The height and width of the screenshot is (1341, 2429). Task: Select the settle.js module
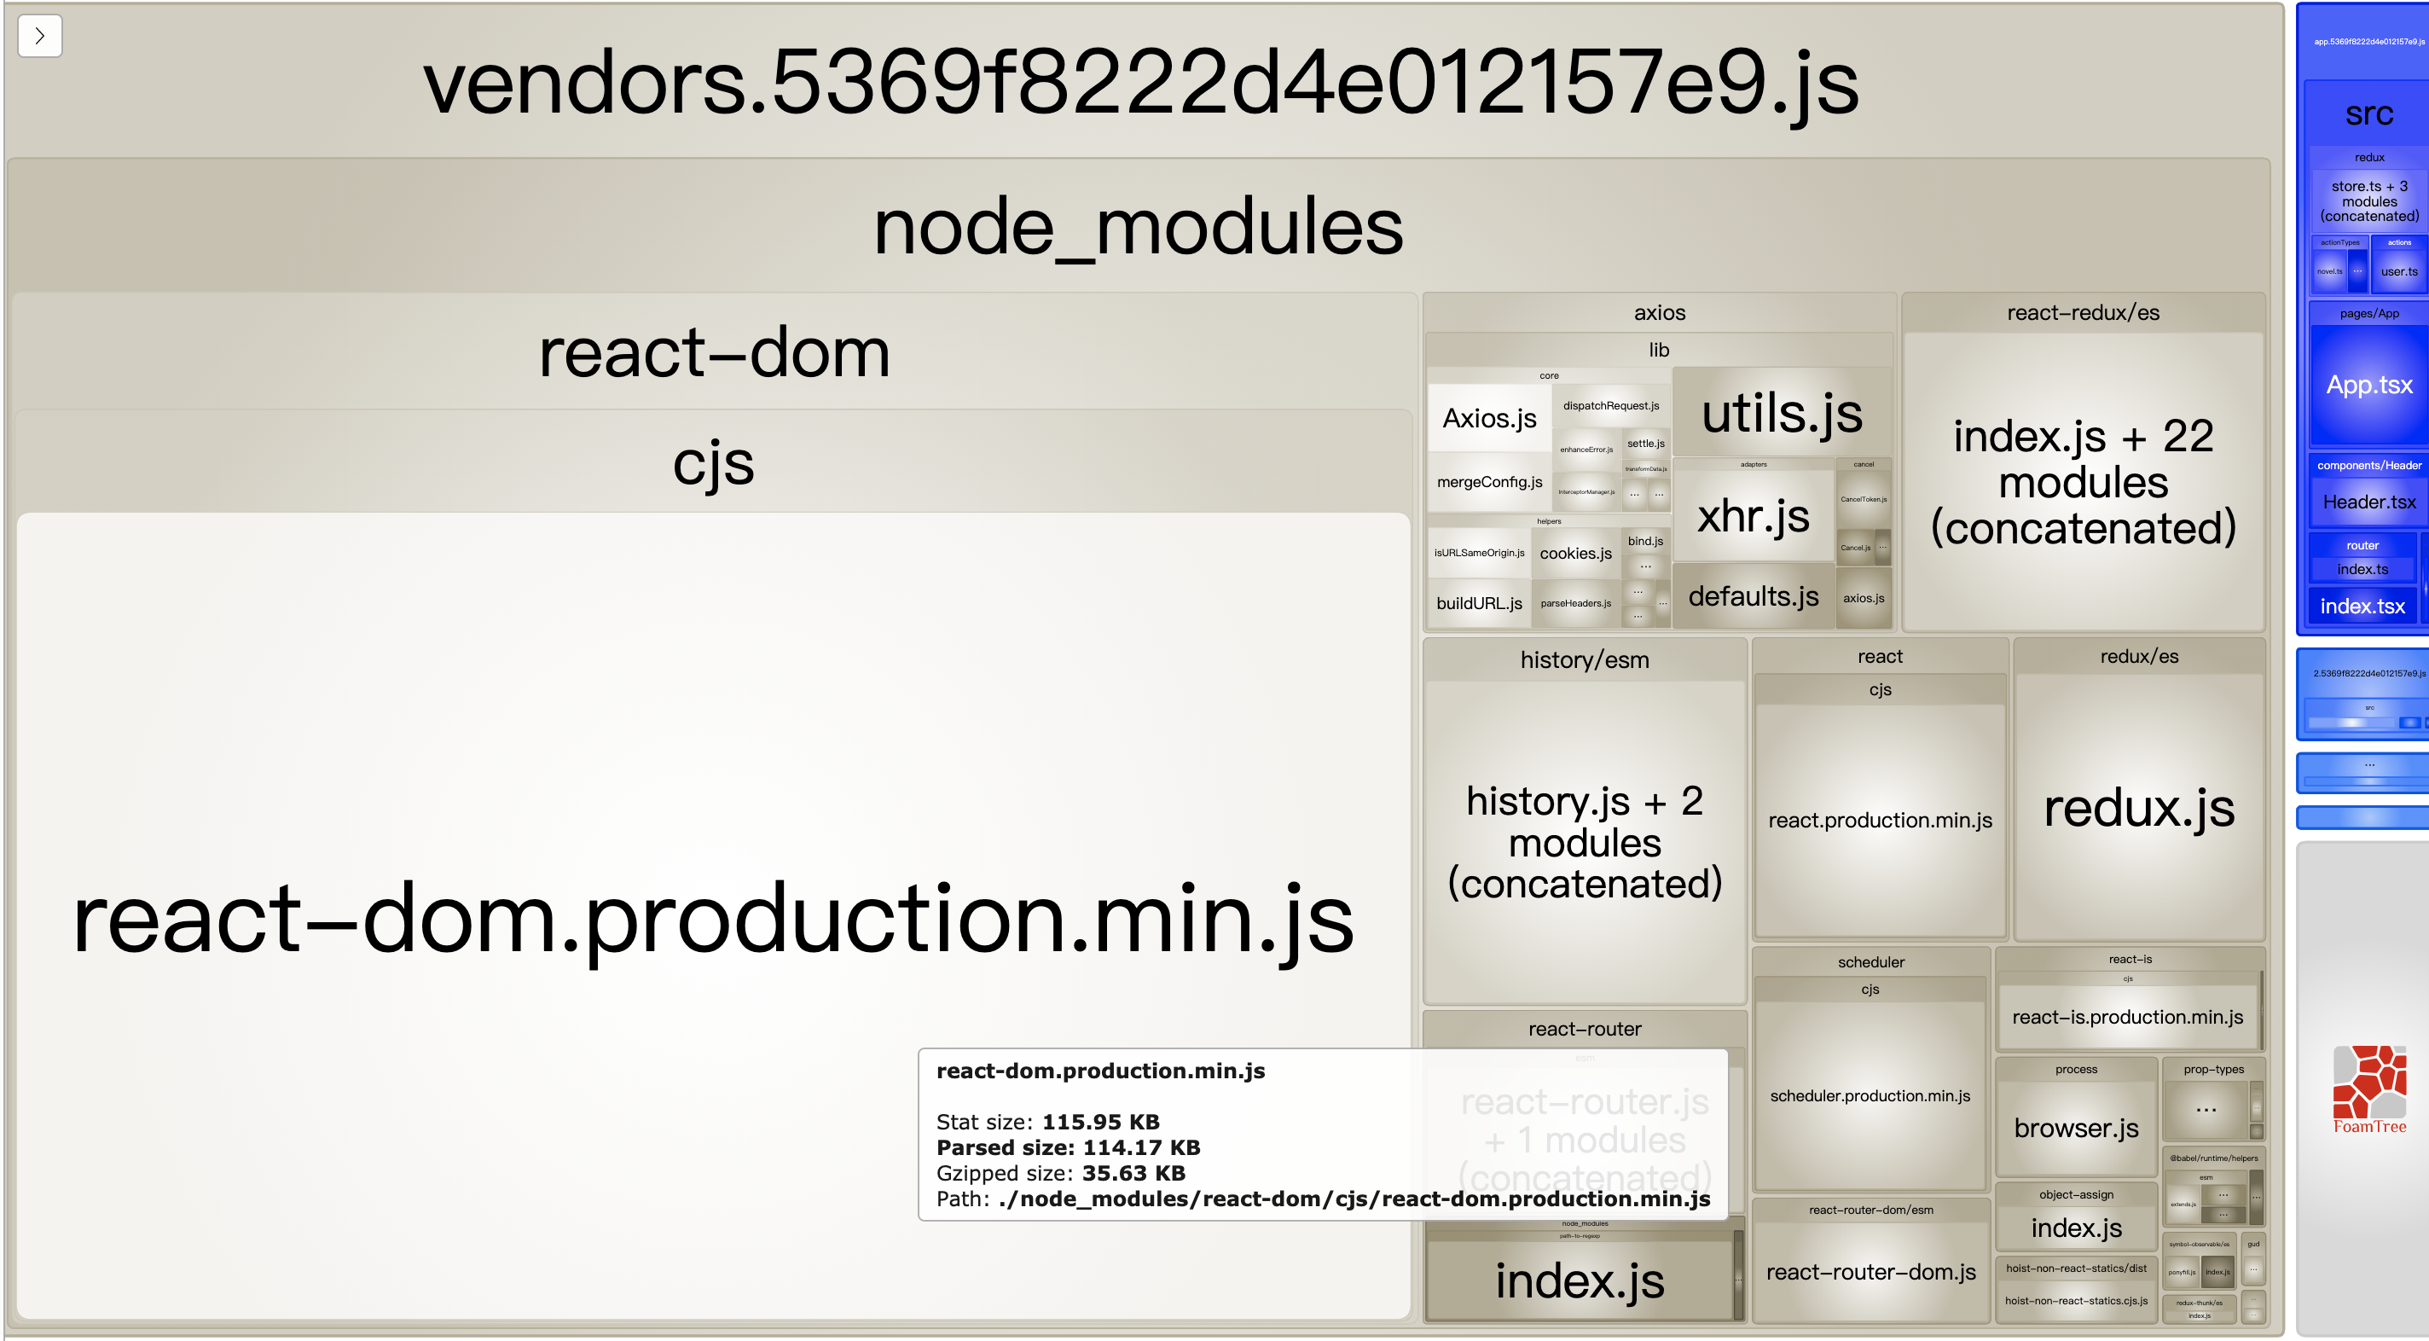tap(1645, 444)
